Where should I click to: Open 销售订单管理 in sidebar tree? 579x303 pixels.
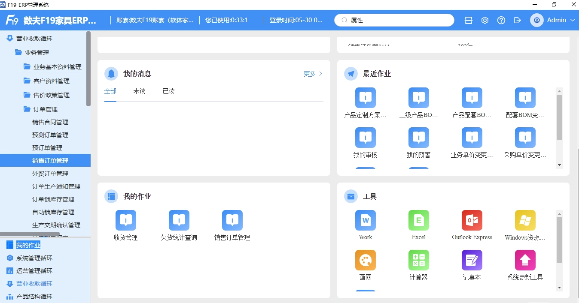[x=45, y=161]
